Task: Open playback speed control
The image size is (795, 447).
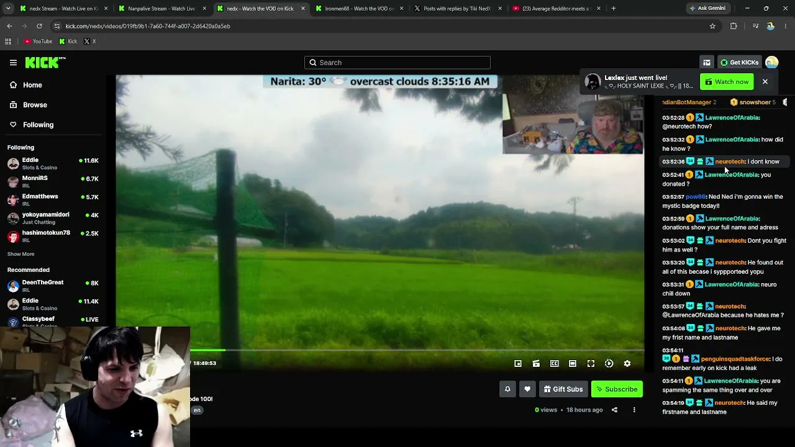Action: tap(609, 364)
